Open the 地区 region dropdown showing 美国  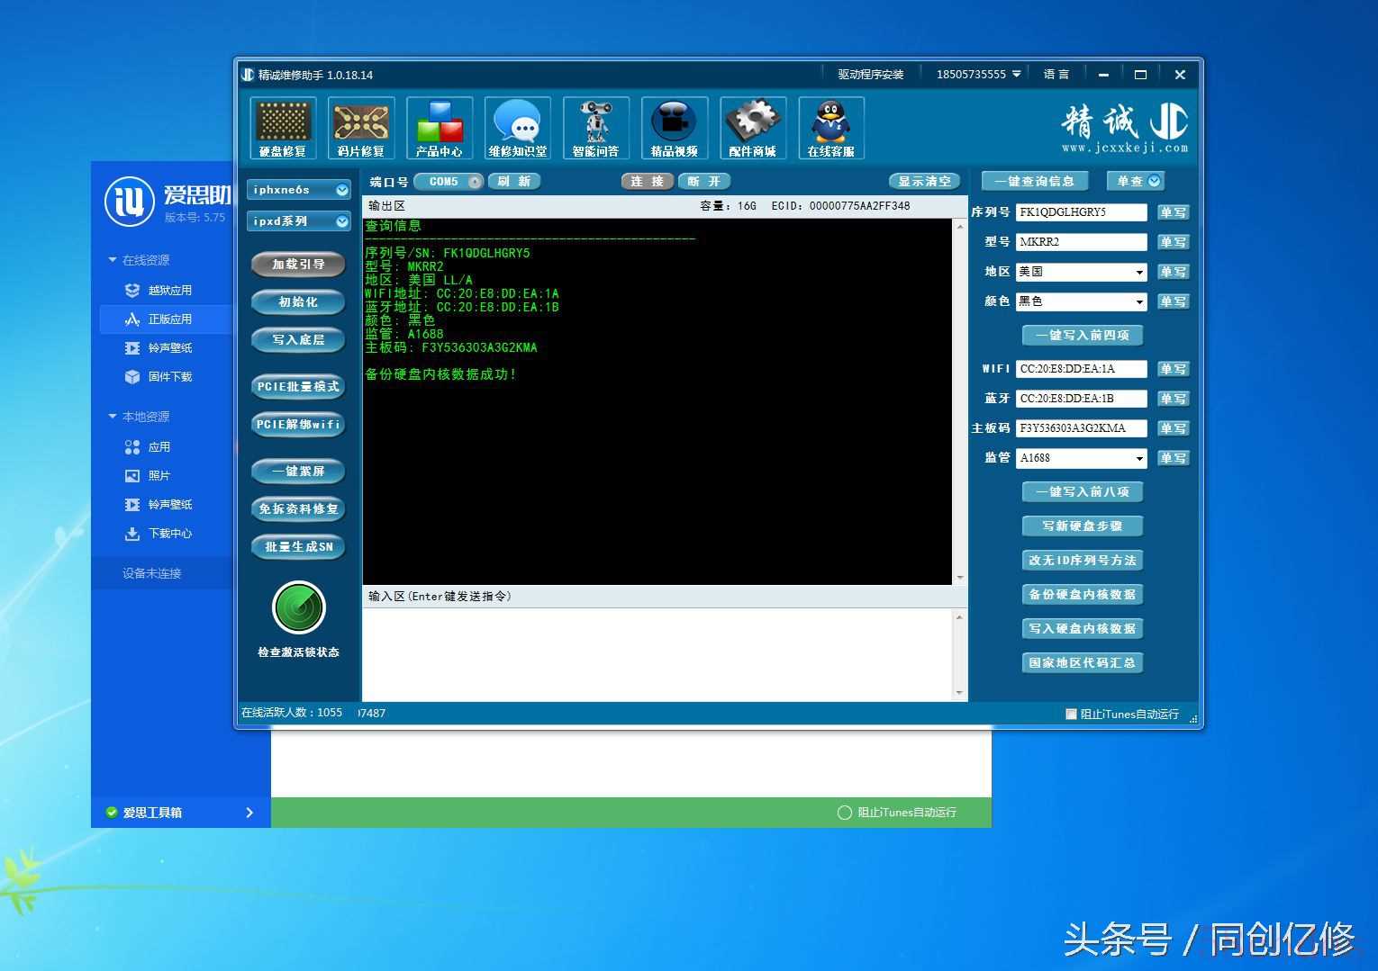point(1138,272)
